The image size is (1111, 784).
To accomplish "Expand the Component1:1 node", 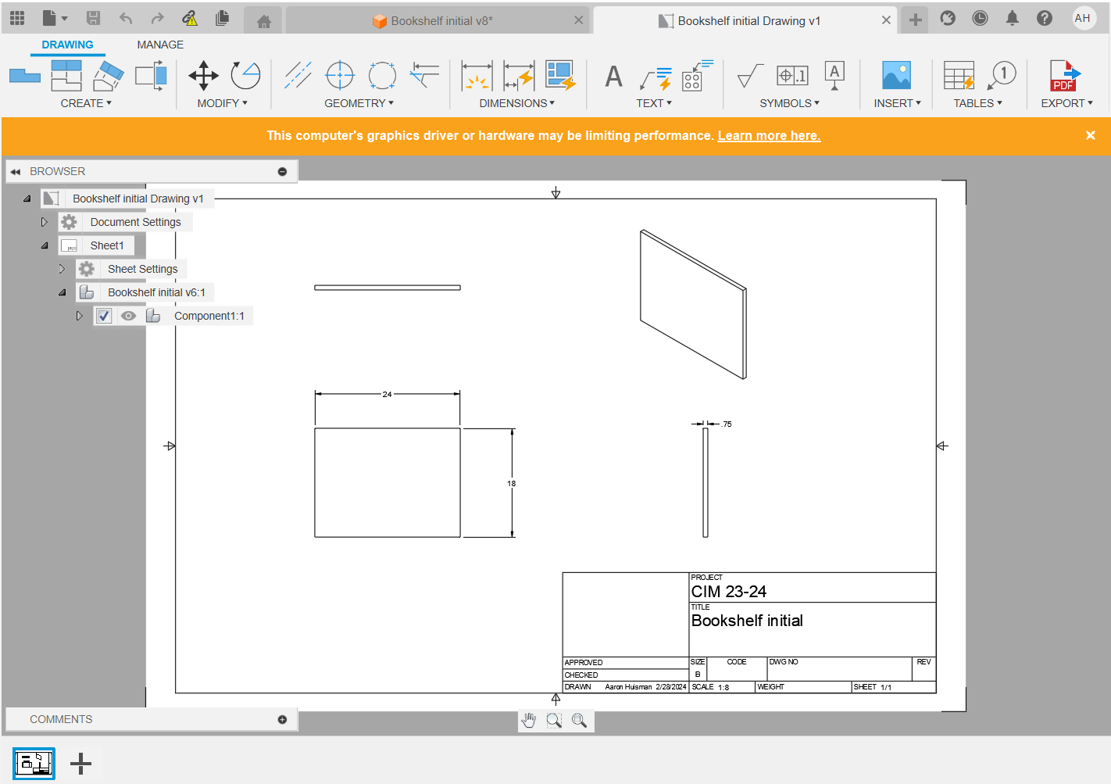I will point(79,316).
